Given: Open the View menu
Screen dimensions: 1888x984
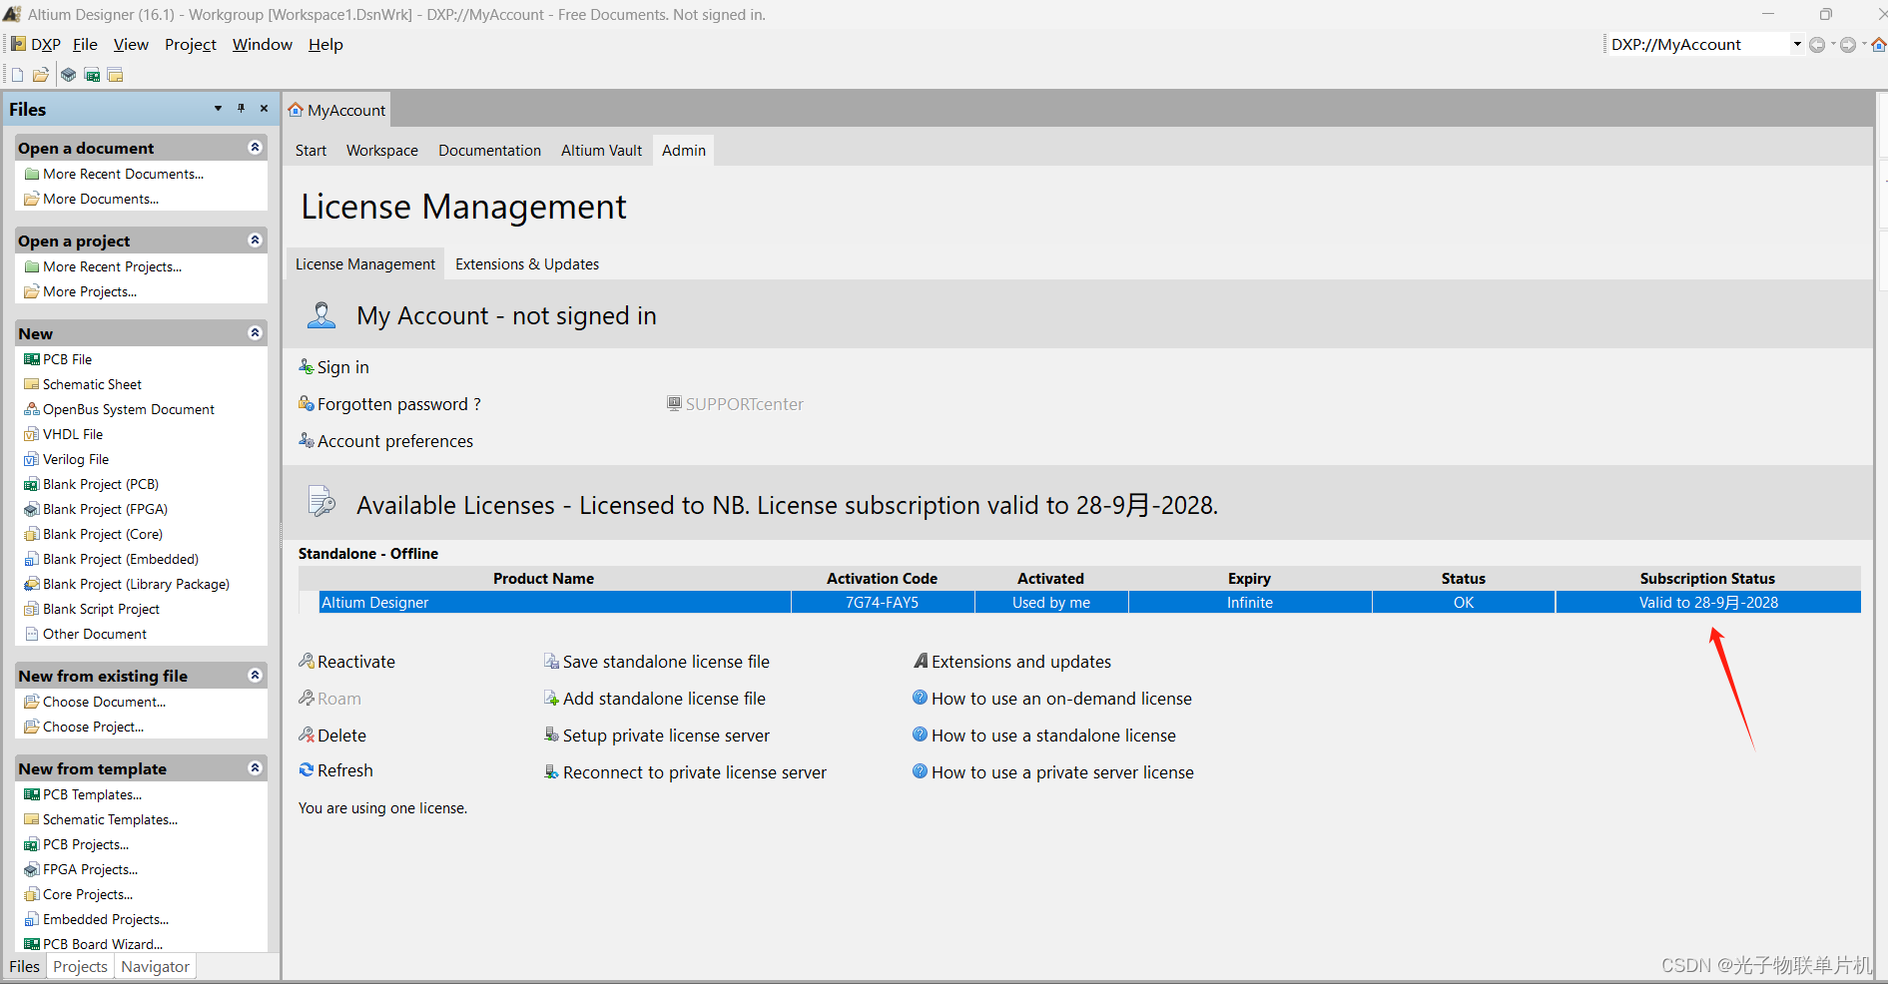Looking at the screenshot, I should pos(131,44).
